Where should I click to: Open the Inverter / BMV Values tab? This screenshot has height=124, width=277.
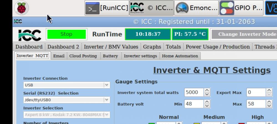[111, 47]
